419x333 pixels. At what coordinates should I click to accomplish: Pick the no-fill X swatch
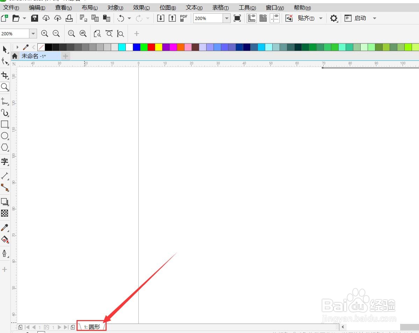(x=41, y=47)
